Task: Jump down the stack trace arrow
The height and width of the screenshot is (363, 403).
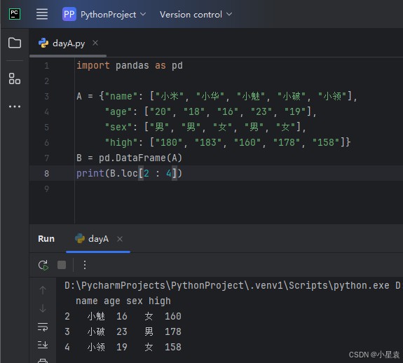Action: (x=43, y=308)
